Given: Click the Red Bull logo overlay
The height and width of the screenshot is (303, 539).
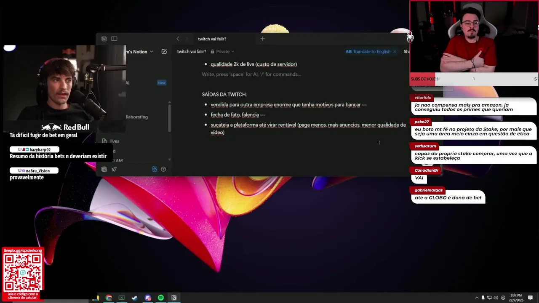Looking at the screenshot, I should tap(65, 127).
